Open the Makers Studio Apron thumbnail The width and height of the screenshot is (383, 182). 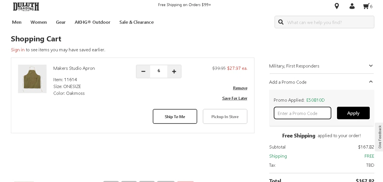[32, 79]
